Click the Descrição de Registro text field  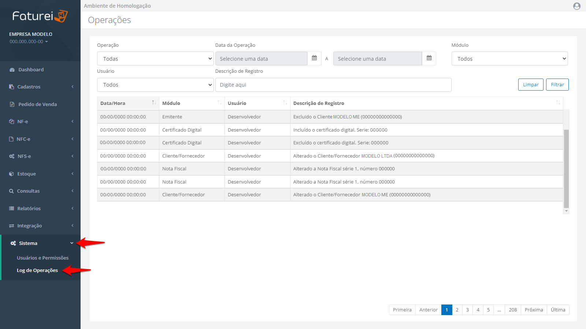coord(333,85)
